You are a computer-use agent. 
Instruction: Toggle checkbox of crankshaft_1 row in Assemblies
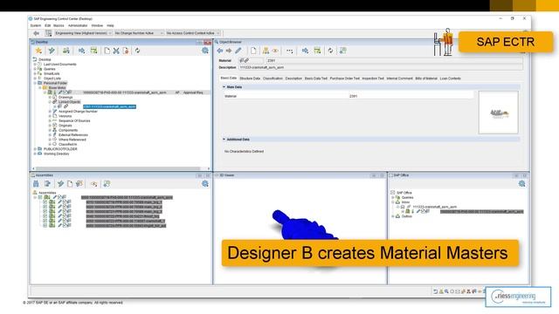45,221
